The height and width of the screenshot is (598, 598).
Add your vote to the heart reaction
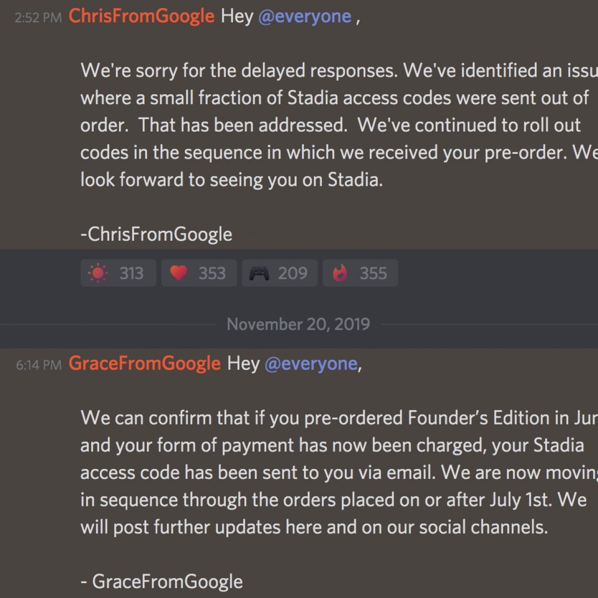pyautogui.click(x=198, y=273)
